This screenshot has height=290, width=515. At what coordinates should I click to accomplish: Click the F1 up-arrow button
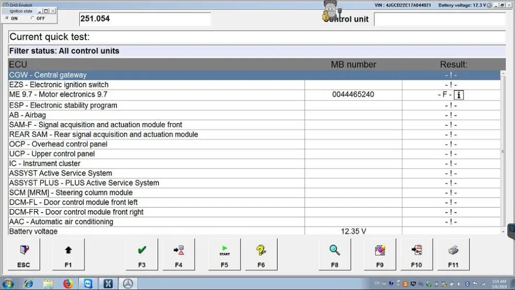click(68, 254)
